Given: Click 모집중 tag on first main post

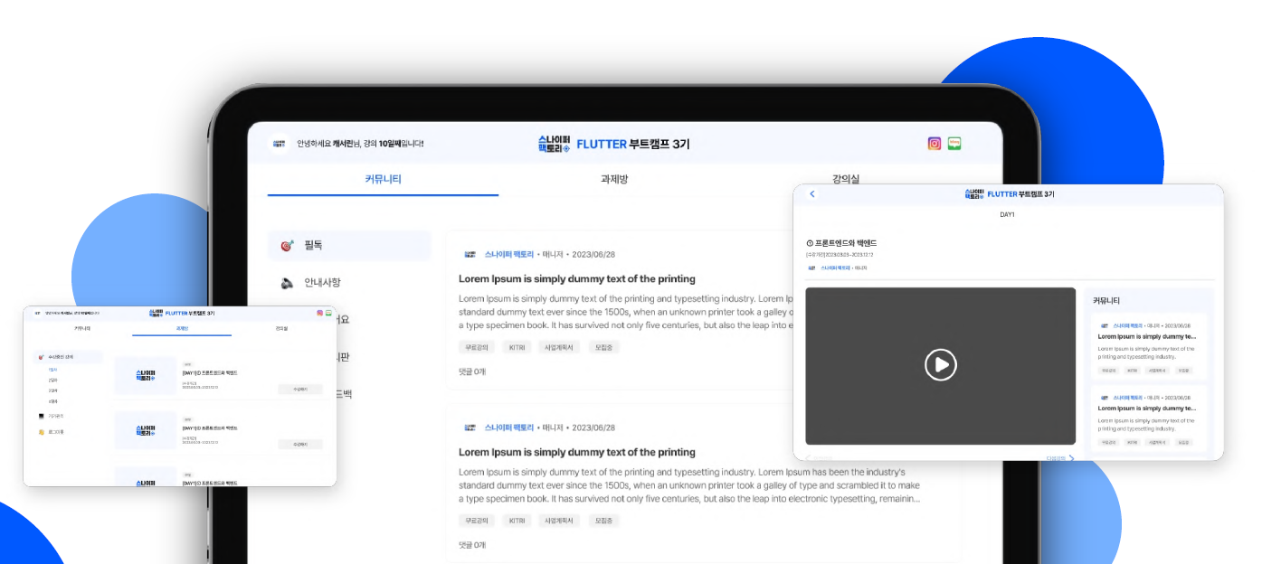Looking at the screenshot, I should (x=604, y=347).
